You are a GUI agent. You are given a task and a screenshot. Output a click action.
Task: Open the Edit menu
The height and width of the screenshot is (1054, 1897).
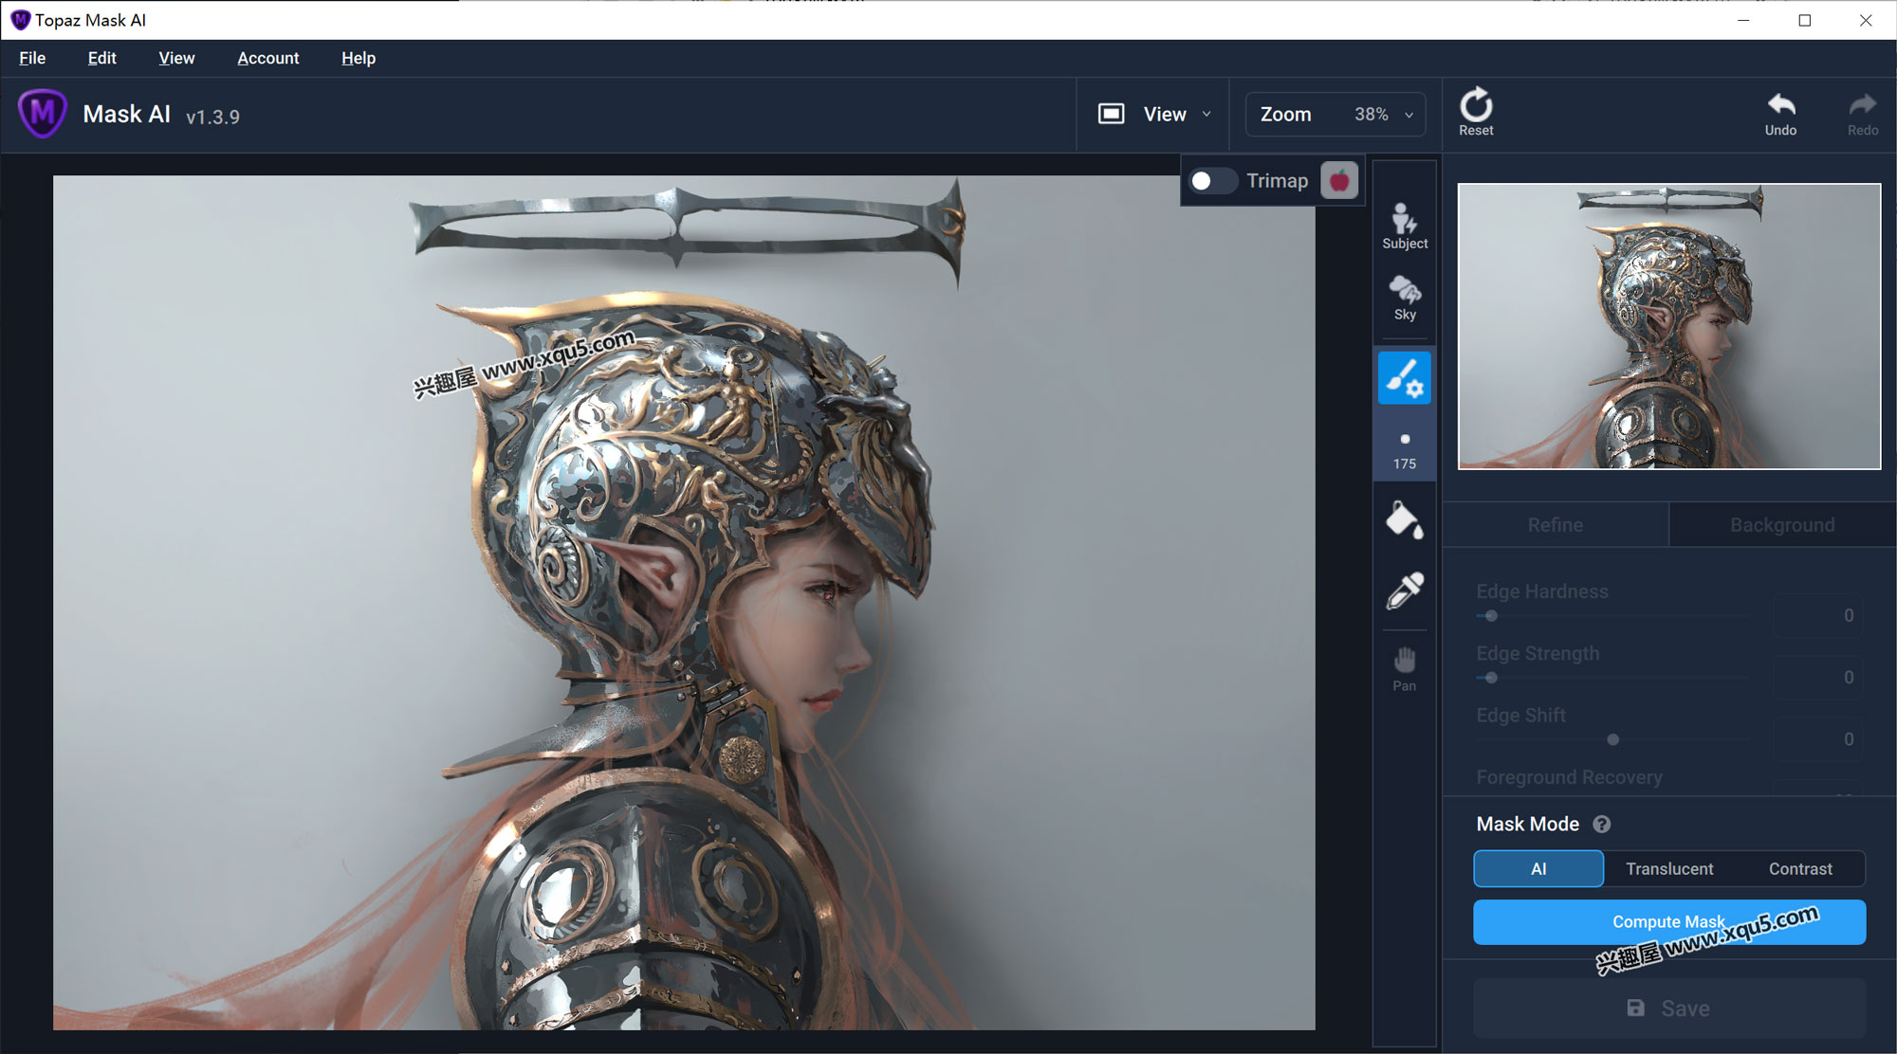101,58
